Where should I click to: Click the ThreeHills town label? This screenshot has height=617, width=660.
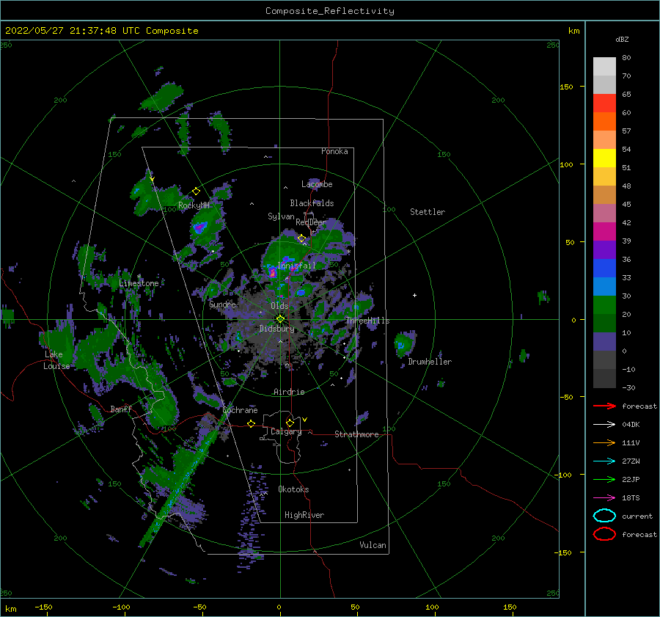(367, 321)
